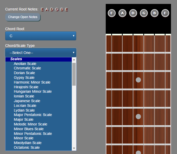Choose the Mixolydian Scale option
The image size is (177, 154).
tap(28, 143)
